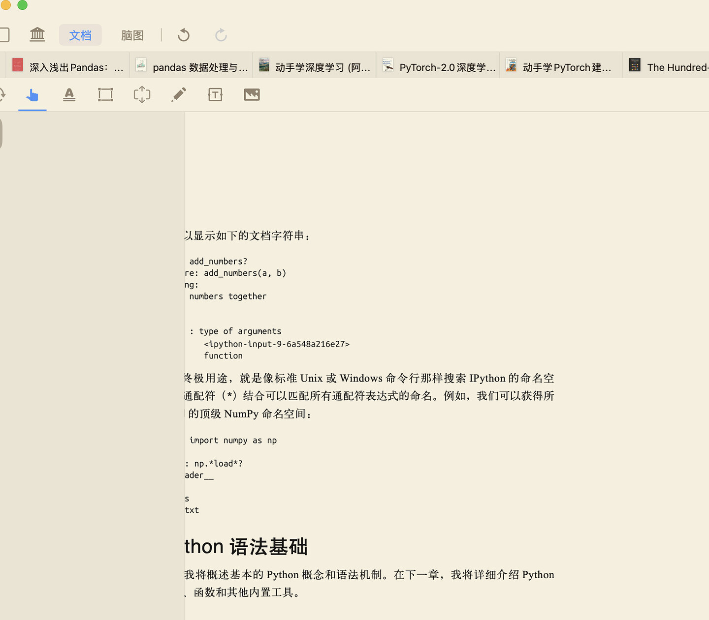Select the rectangle selection tool
The width and height of the screenshot is (709, 620).
click(x=105, y=94)
